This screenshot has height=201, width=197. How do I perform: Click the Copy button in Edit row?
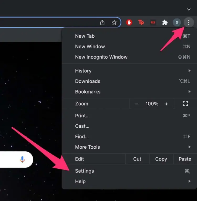[161, 159]
